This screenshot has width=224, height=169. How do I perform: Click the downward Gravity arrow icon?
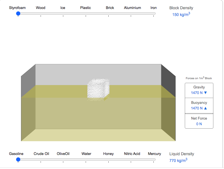pos(206,93)
